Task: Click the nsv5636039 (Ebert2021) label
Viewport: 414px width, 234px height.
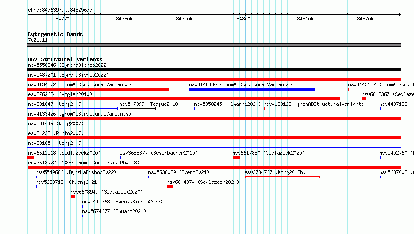Action: pyautogui.click(x=179, y=172)
